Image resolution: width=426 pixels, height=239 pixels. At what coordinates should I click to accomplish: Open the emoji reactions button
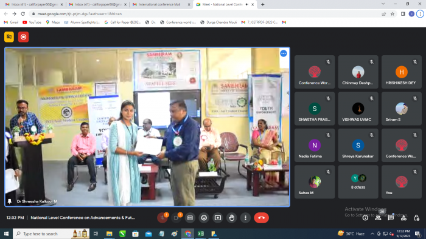(x=204, y=218)
